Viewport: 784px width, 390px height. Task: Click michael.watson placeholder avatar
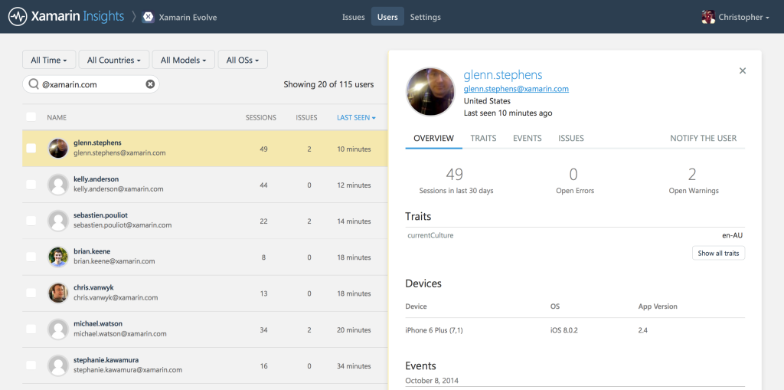point(58,329)
